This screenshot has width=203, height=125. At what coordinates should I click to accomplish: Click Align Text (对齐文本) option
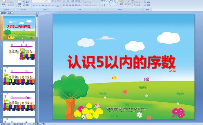pos(87,2)
